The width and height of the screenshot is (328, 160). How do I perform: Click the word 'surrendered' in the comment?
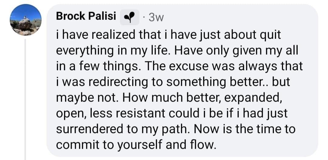tap(88, 129)
